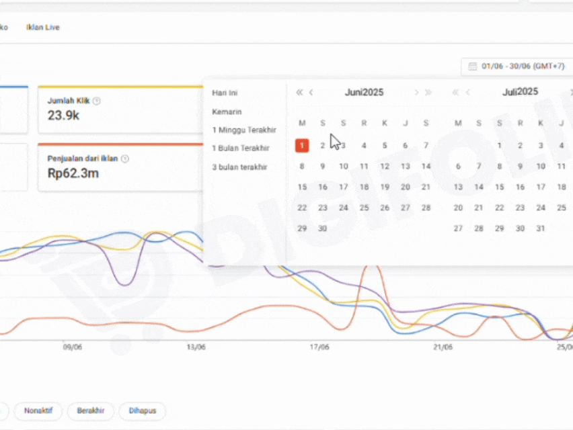Go to next month in Juni 2025 calendar
The height and width of the screenshot is (430, 573).
417,93
